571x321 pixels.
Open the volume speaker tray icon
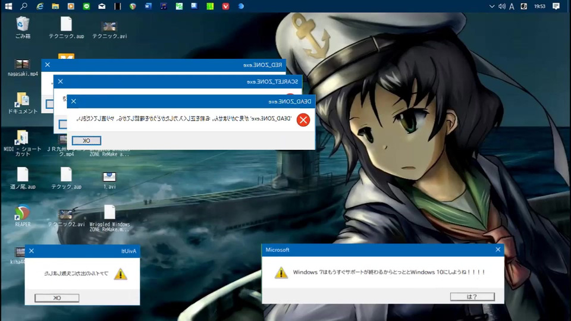point(502,6)
